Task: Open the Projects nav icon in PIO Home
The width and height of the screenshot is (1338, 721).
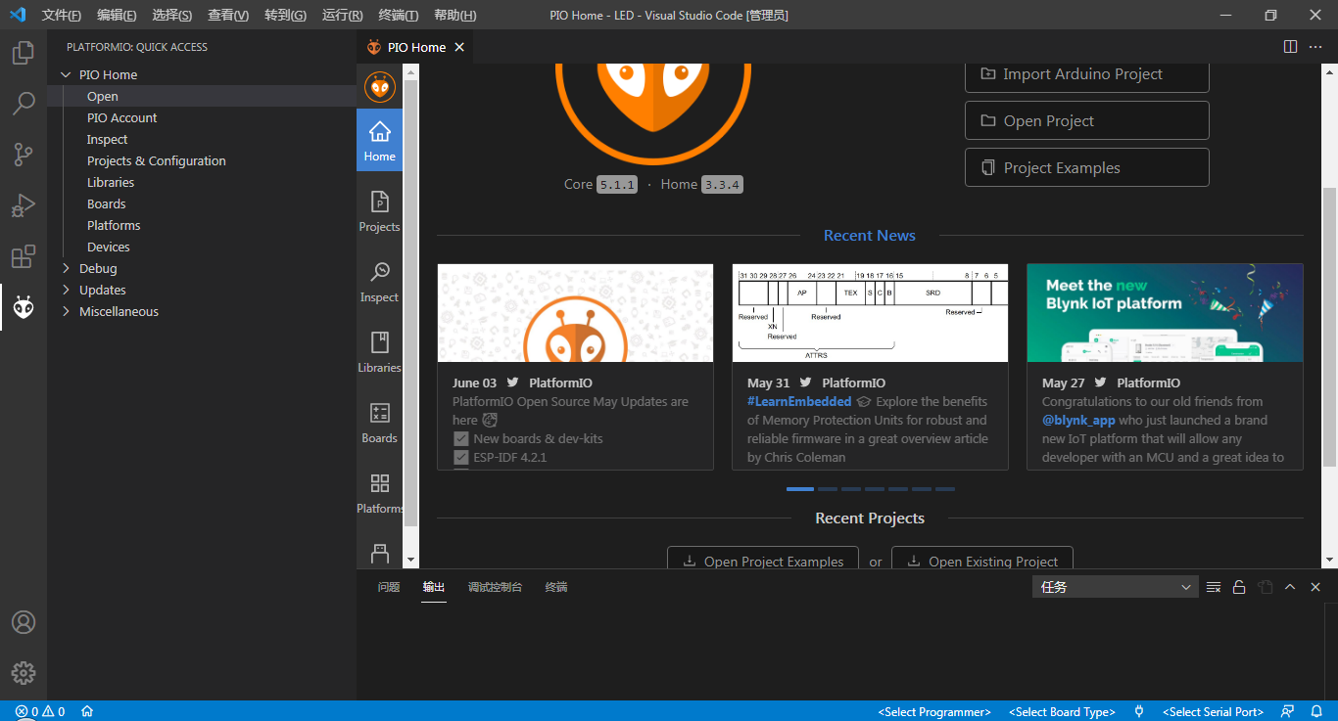Action: [x=380, y=210]
